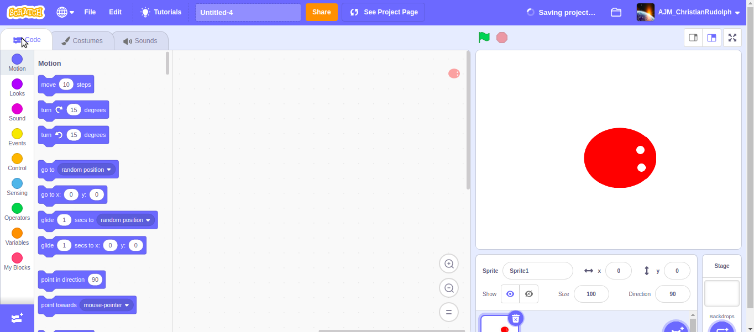This screenshot has width=754, height=332.
Task: Switch stage to small layout mode
Action: (693, 38)
